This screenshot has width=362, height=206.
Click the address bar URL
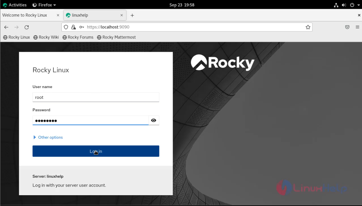[x=108, y=27]
